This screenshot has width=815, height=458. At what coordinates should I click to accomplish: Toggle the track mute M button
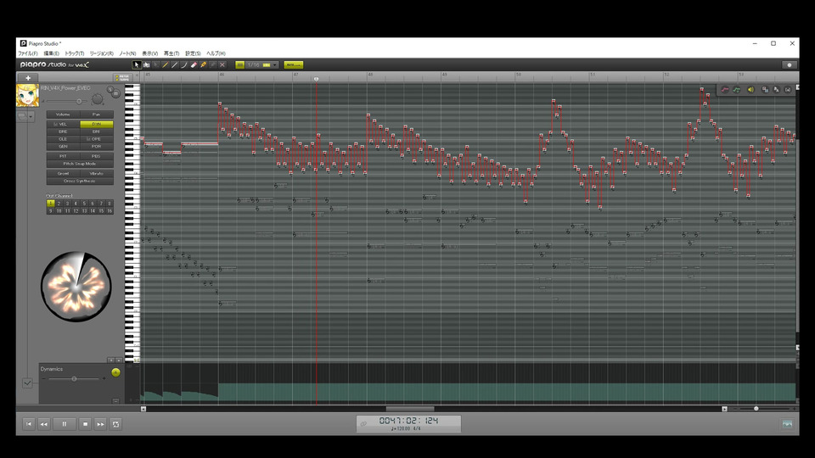(x=116, y=93)
